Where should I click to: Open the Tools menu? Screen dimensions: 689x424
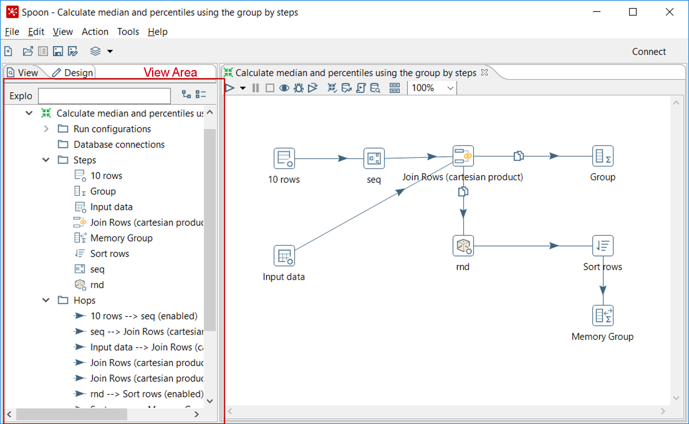(x=128, y=32)
